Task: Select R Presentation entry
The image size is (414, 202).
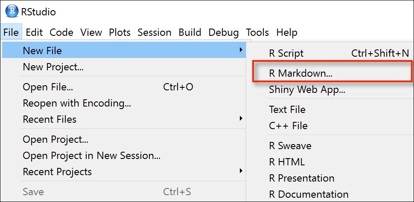Action: 301,178
